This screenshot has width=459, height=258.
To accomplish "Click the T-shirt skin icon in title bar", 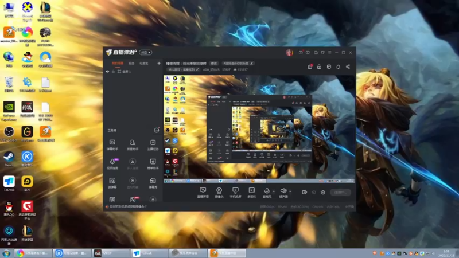I will click(322, 53).
